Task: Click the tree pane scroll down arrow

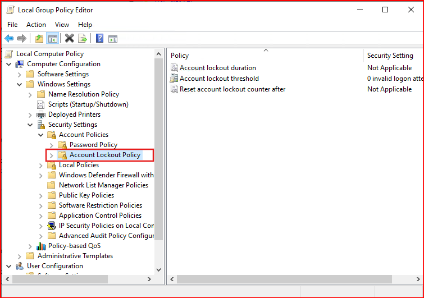Action: click(x=158, y=269)
